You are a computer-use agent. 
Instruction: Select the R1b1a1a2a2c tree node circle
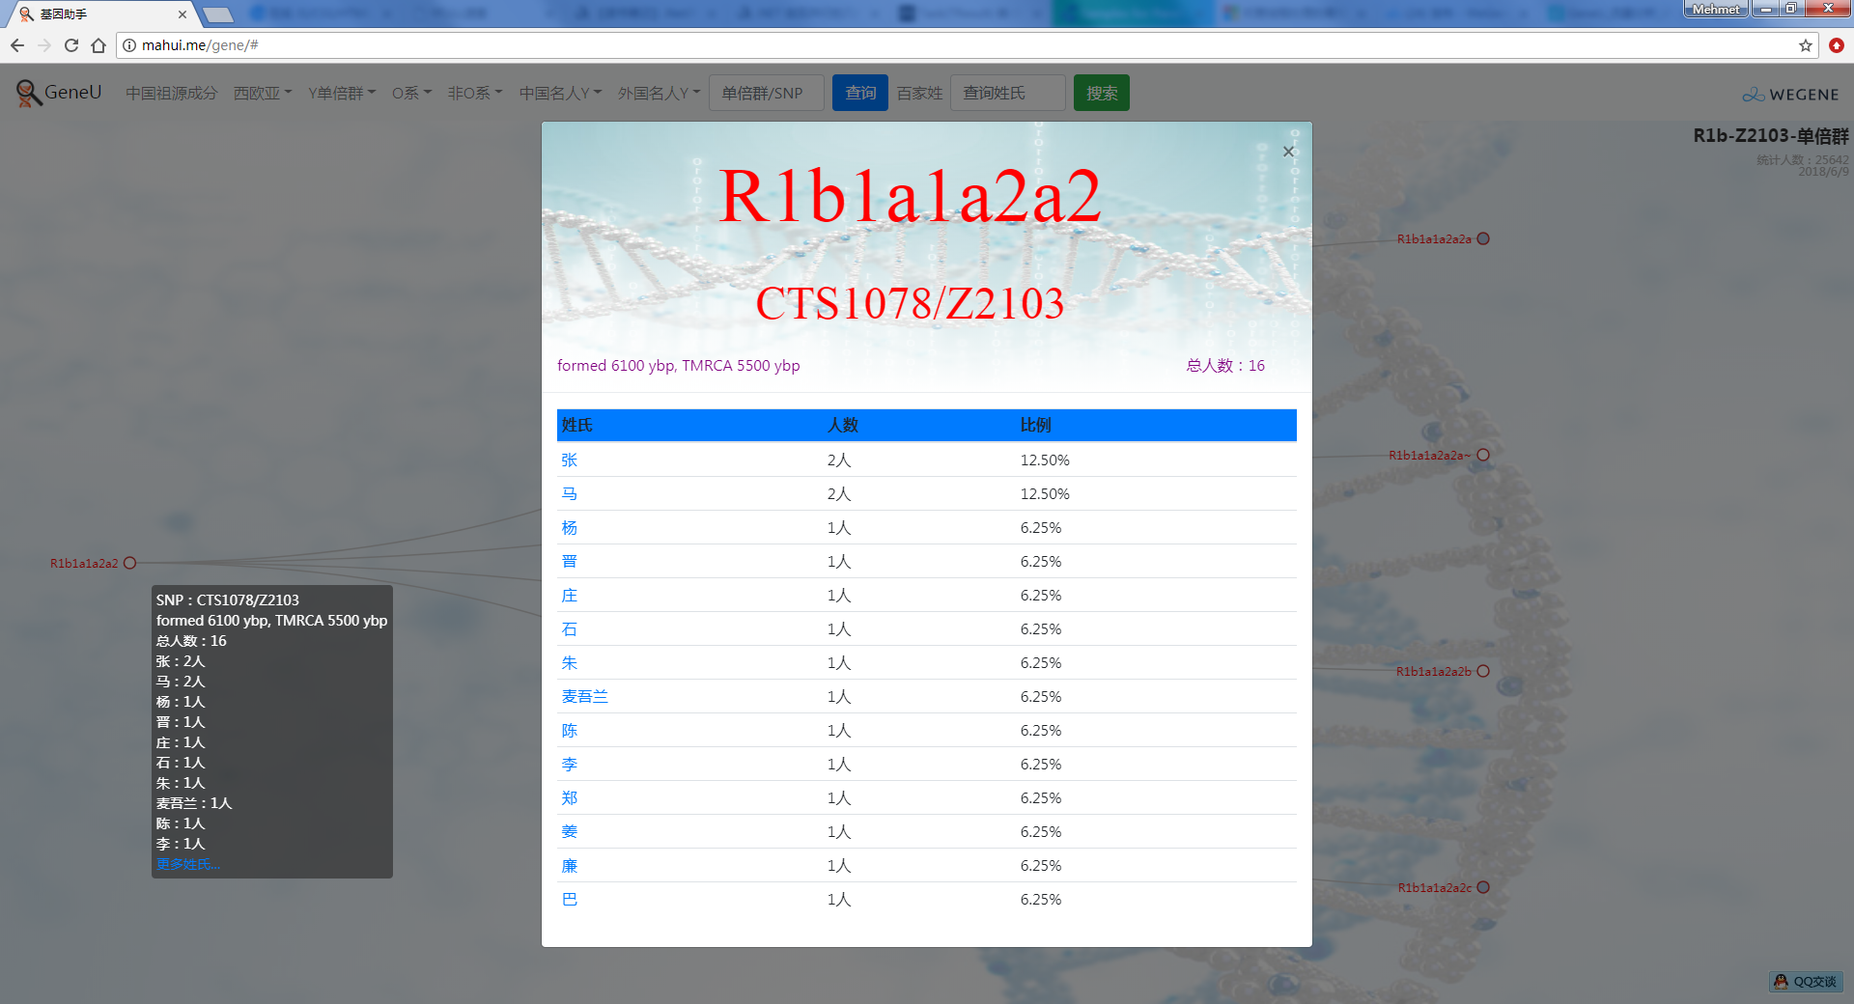click(x=1483, y=888)
